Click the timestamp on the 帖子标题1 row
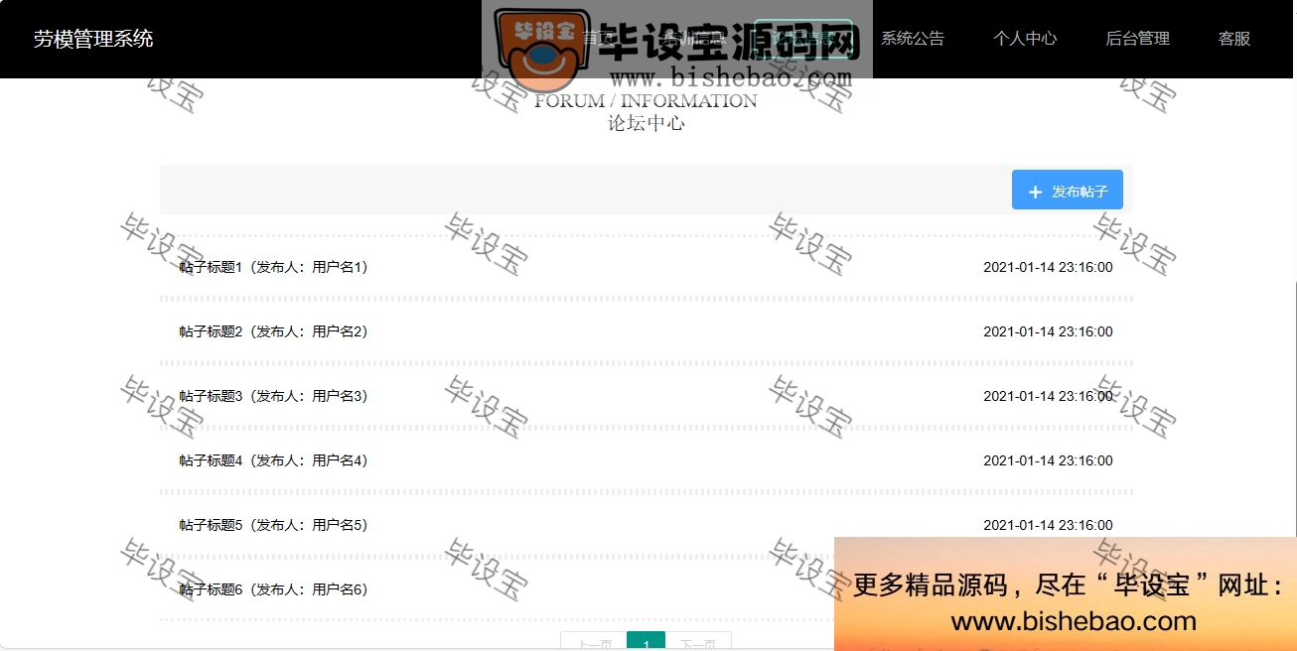Viewport: 1297px width, 651px height. 1048,267
